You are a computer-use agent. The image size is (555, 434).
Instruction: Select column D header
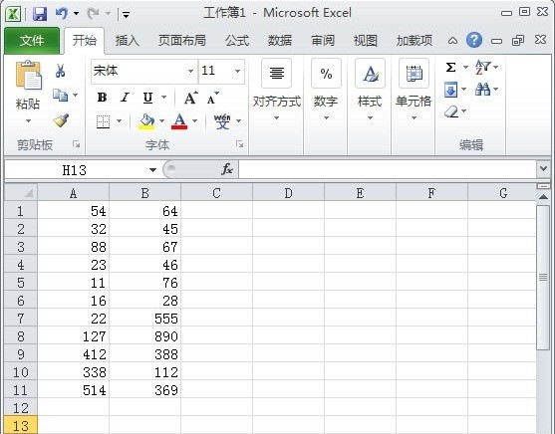289,193
